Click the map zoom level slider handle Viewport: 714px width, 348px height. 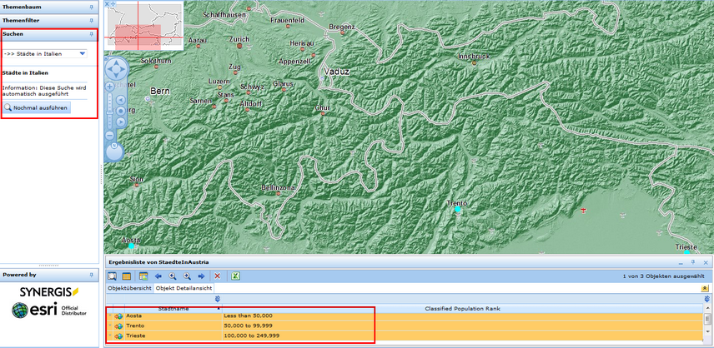coord(110,112)
